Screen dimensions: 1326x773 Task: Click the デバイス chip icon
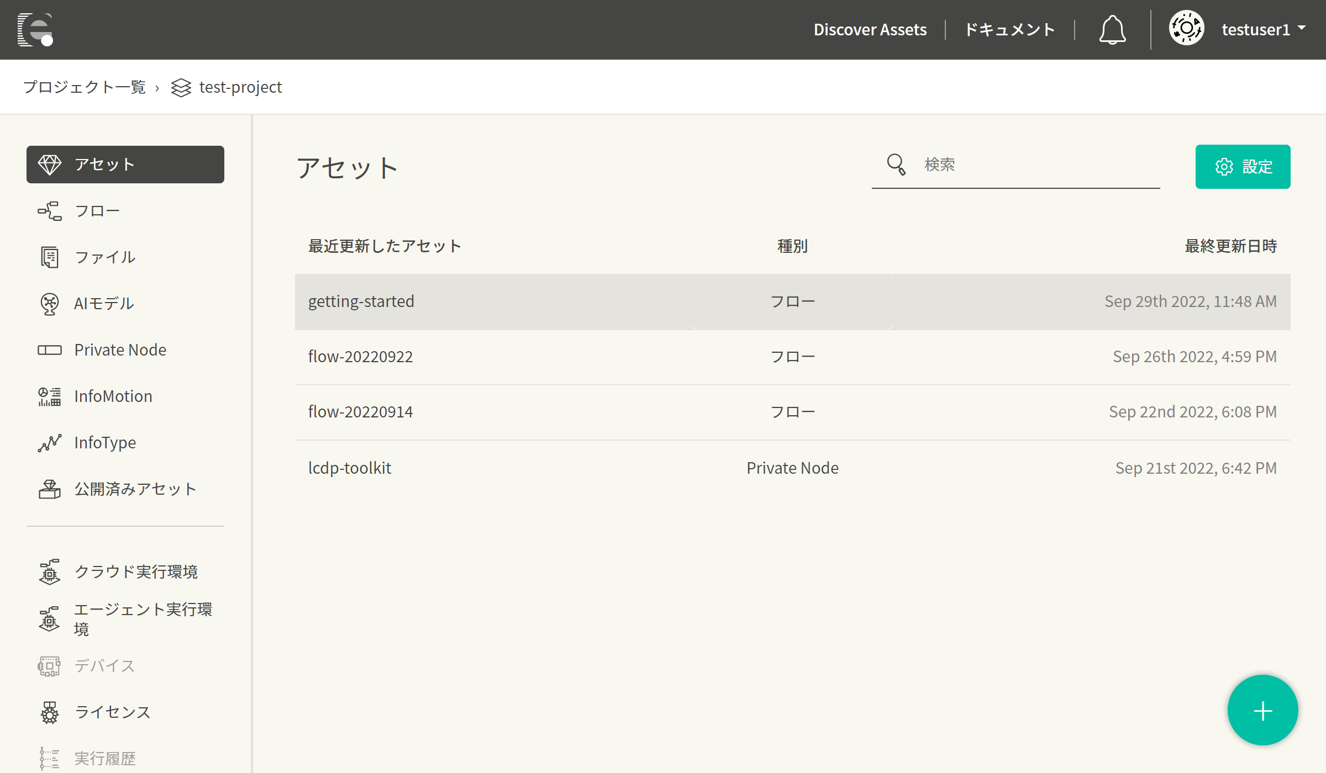(x=50, y=666)
